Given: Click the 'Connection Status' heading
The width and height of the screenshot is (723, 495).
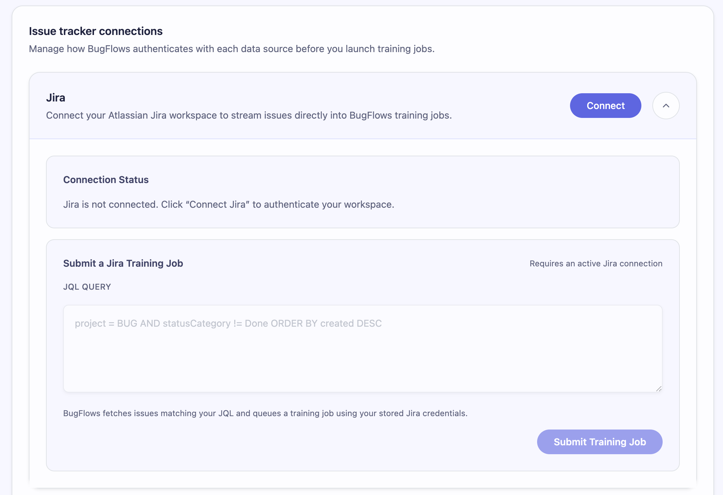Looking at the screenshot, I should coord(106,180).
